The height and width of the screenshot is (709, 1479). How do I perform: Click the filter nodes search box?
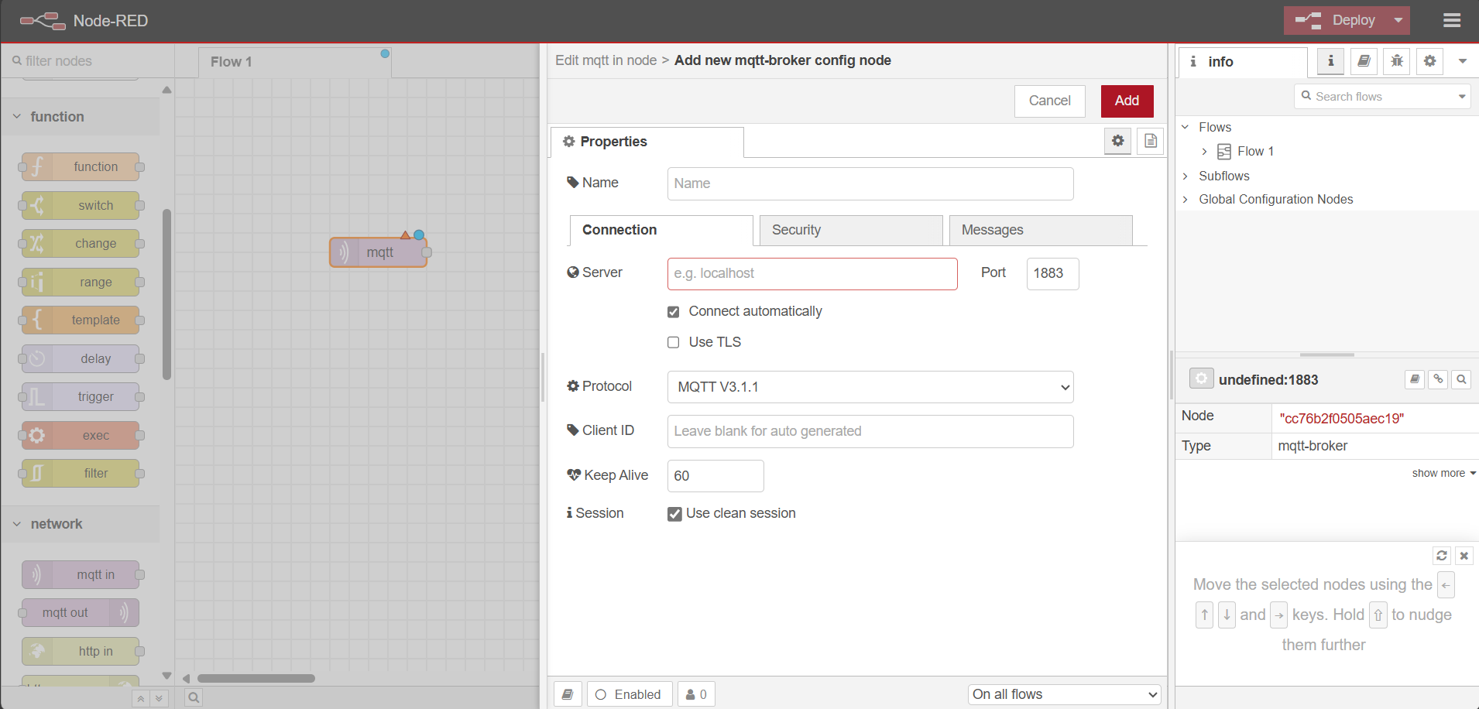tap(88, 61)
